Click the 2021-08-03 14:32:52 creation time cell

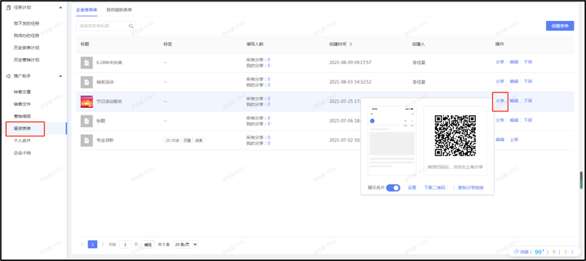tap(350, 82)
